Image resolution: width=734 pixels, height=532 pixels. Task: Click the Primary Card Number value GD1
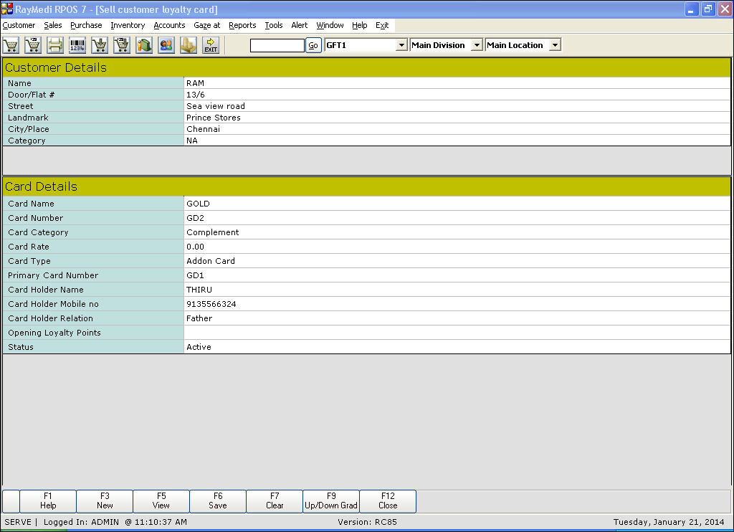coord(195,275)
